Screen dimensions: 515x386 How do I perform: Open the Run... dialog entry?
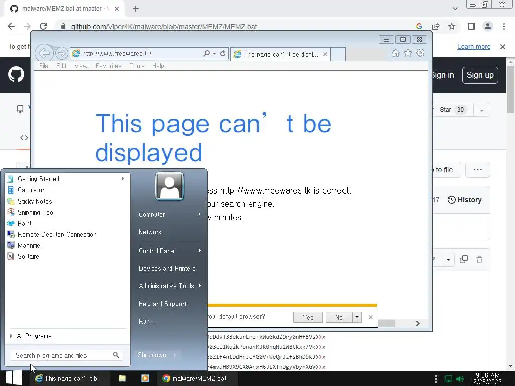click(x=169, y=321)
